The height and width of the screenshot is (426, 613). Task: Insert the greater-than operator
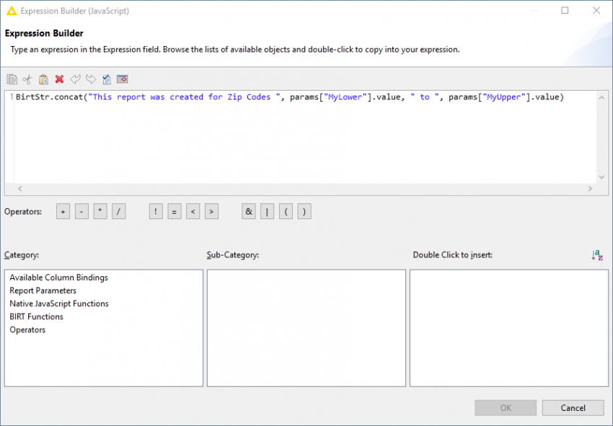tap(211, 211)
